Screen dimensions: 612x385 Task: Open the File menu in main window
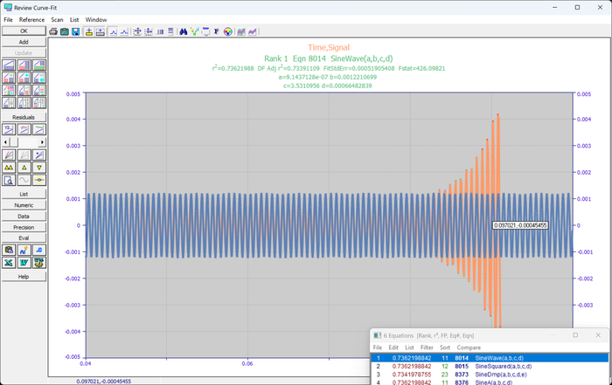click(x=8, y=19)
